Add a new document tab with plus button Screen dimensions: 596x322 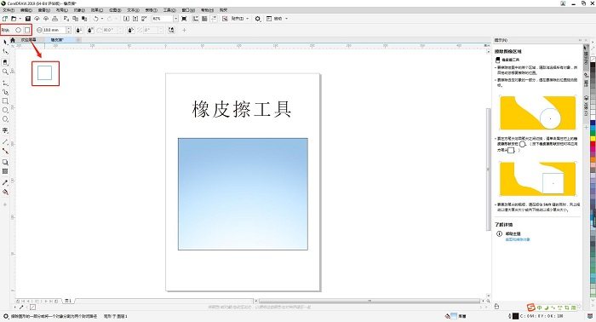click(78, 40)
